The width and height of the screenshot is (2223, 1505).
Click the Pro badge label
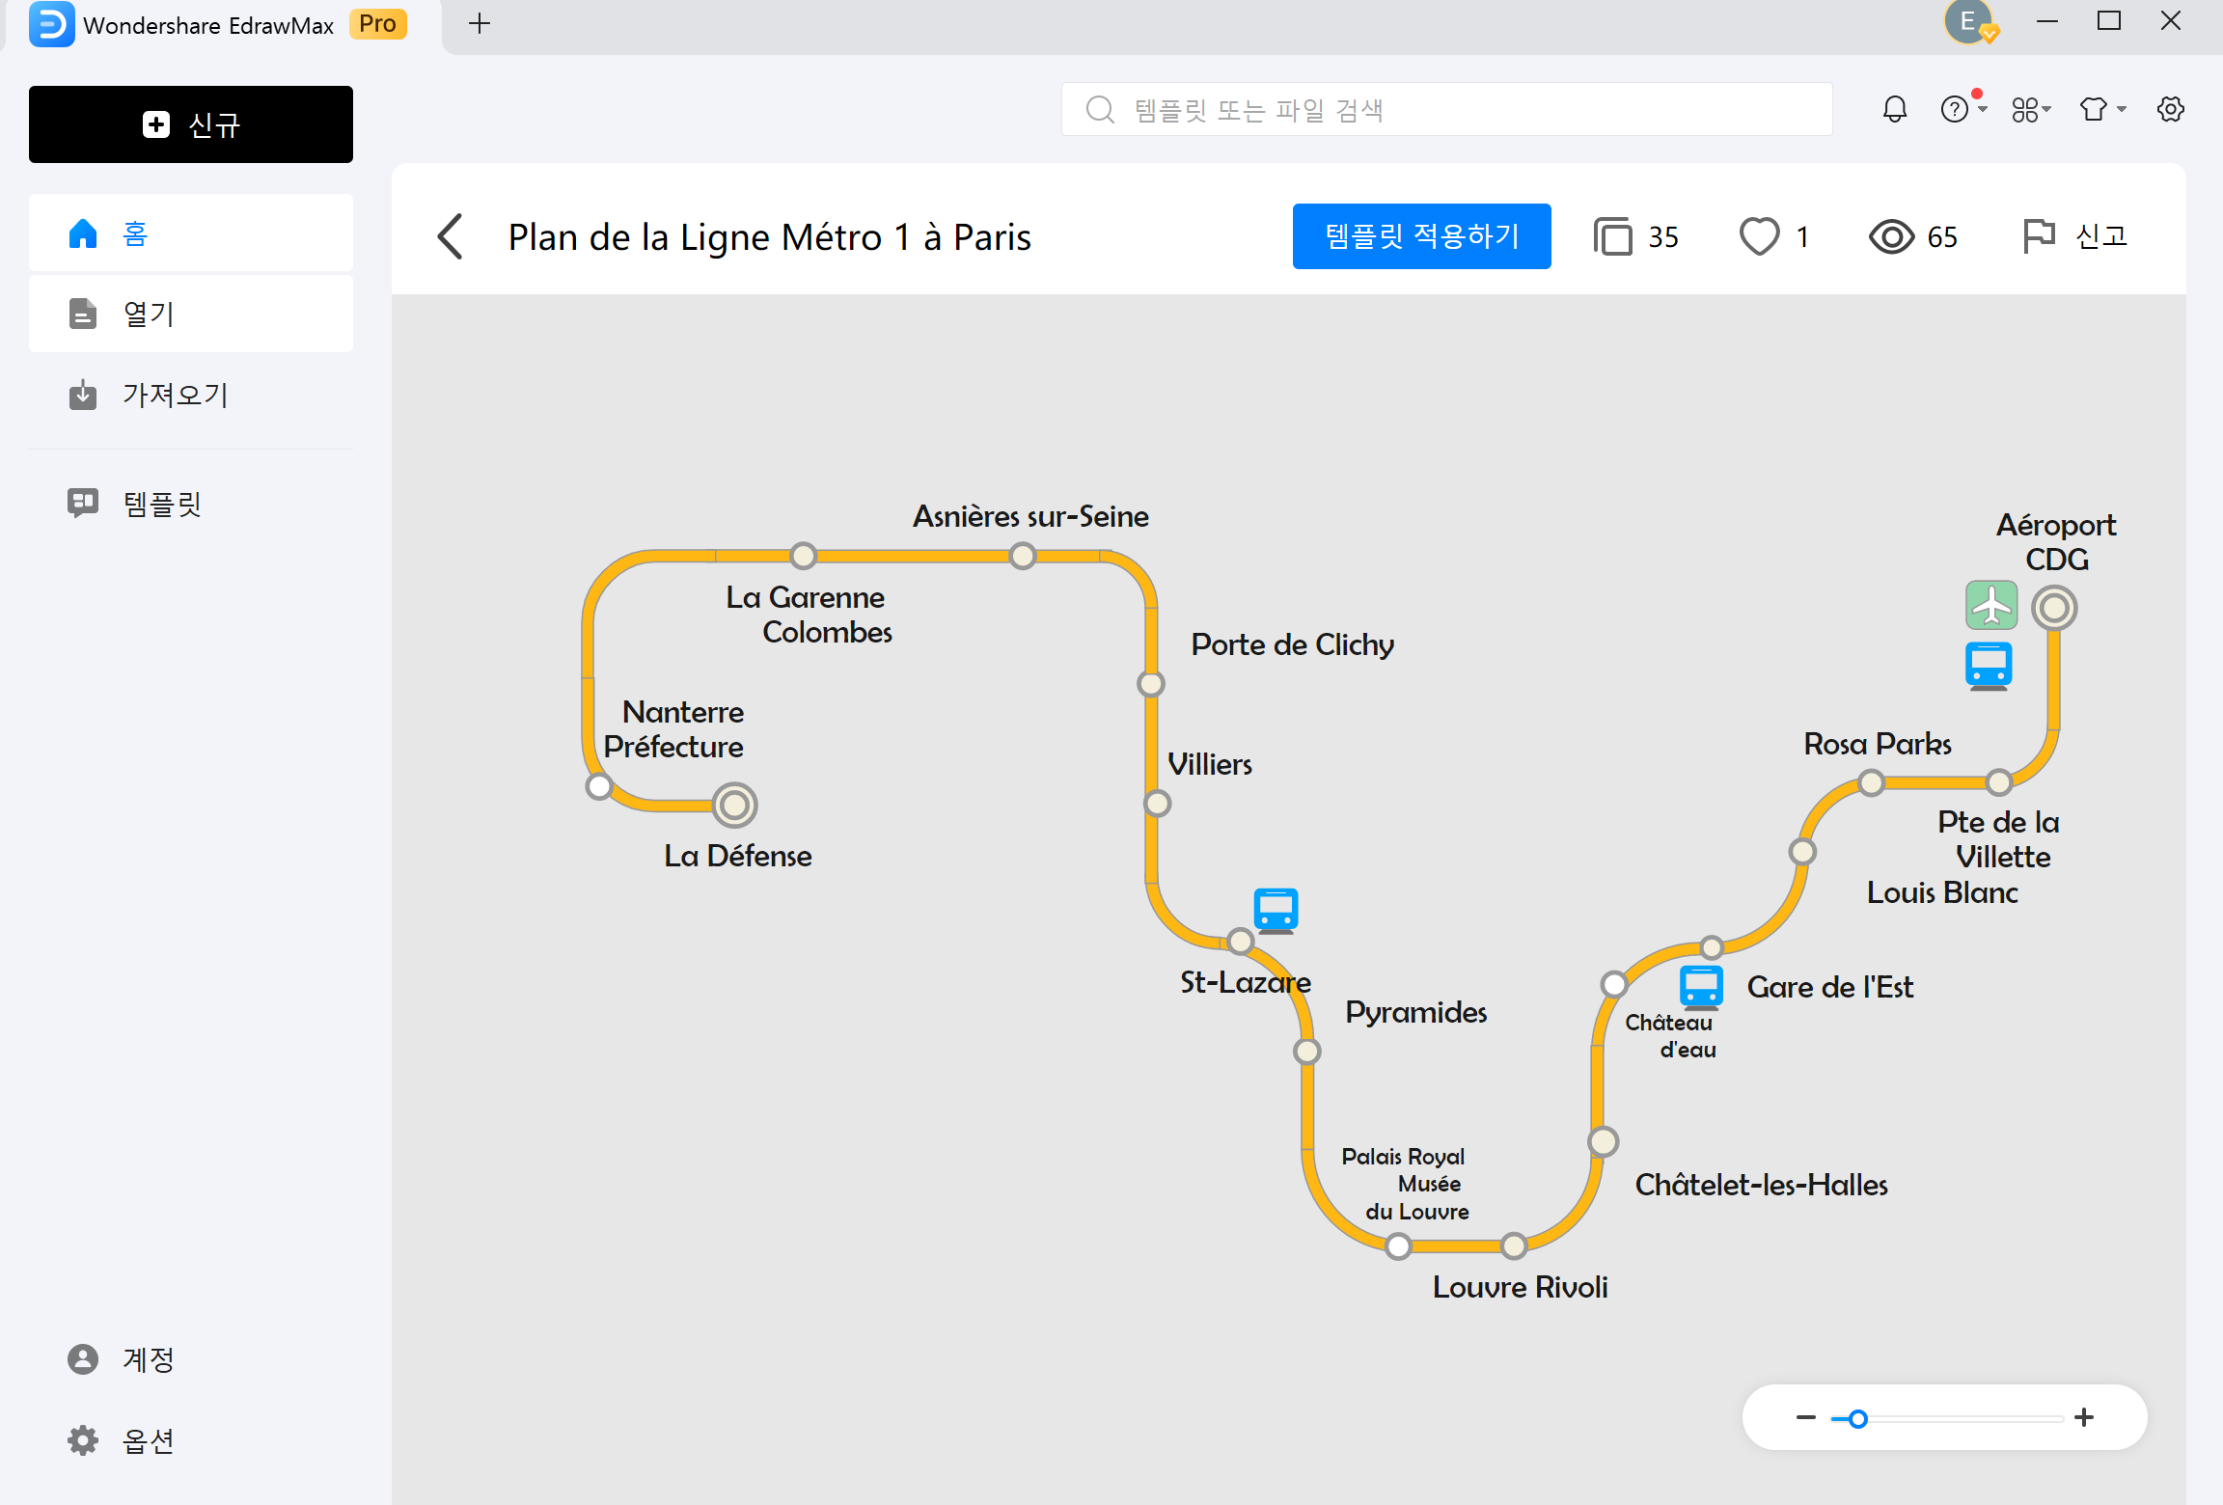(378, 24)
